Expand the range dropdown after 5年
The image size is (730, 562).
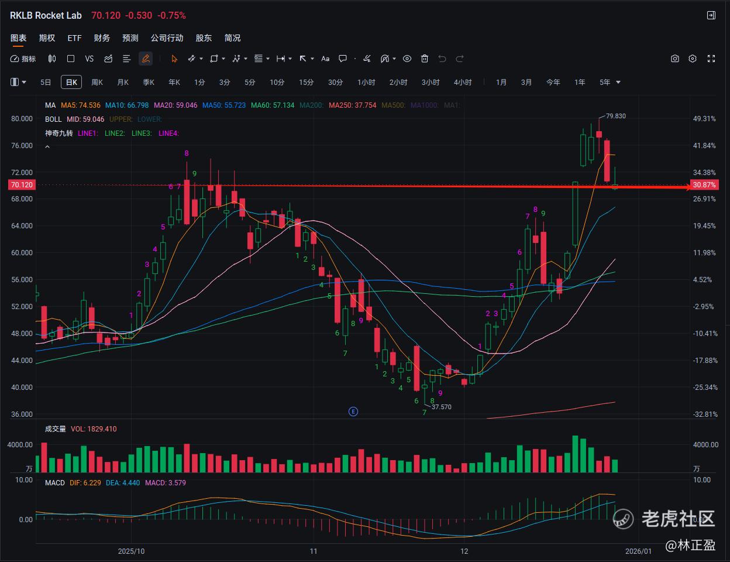pyautogui.click(x=618, y=83)
